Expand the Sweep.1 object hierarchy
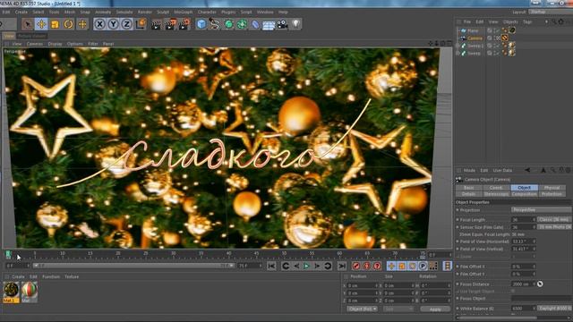Screen dimensions: 573x322 click(458, 46)
